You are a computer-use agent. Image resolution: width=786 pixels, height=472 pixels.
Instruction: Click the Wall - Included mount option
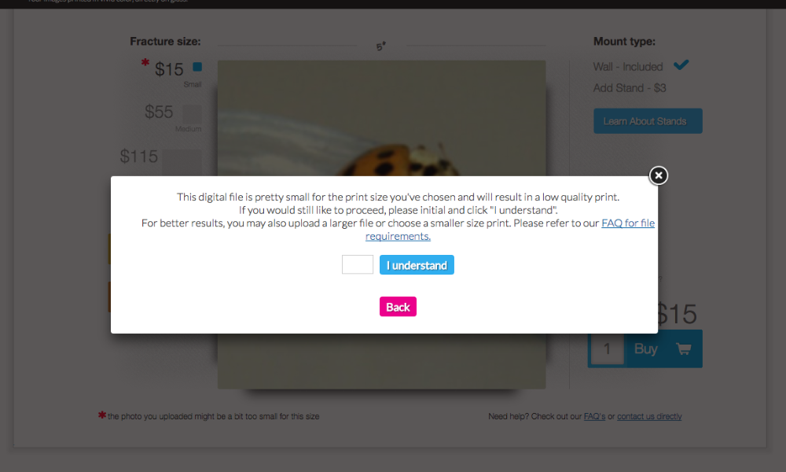coord(627,67)
